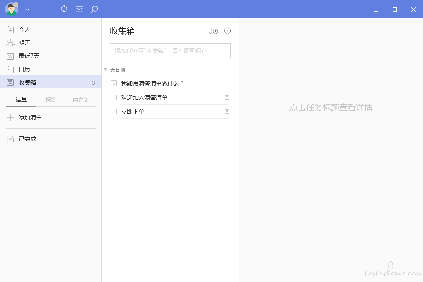Open task 我能用滴答清单做什么？

tap(153, 83)
